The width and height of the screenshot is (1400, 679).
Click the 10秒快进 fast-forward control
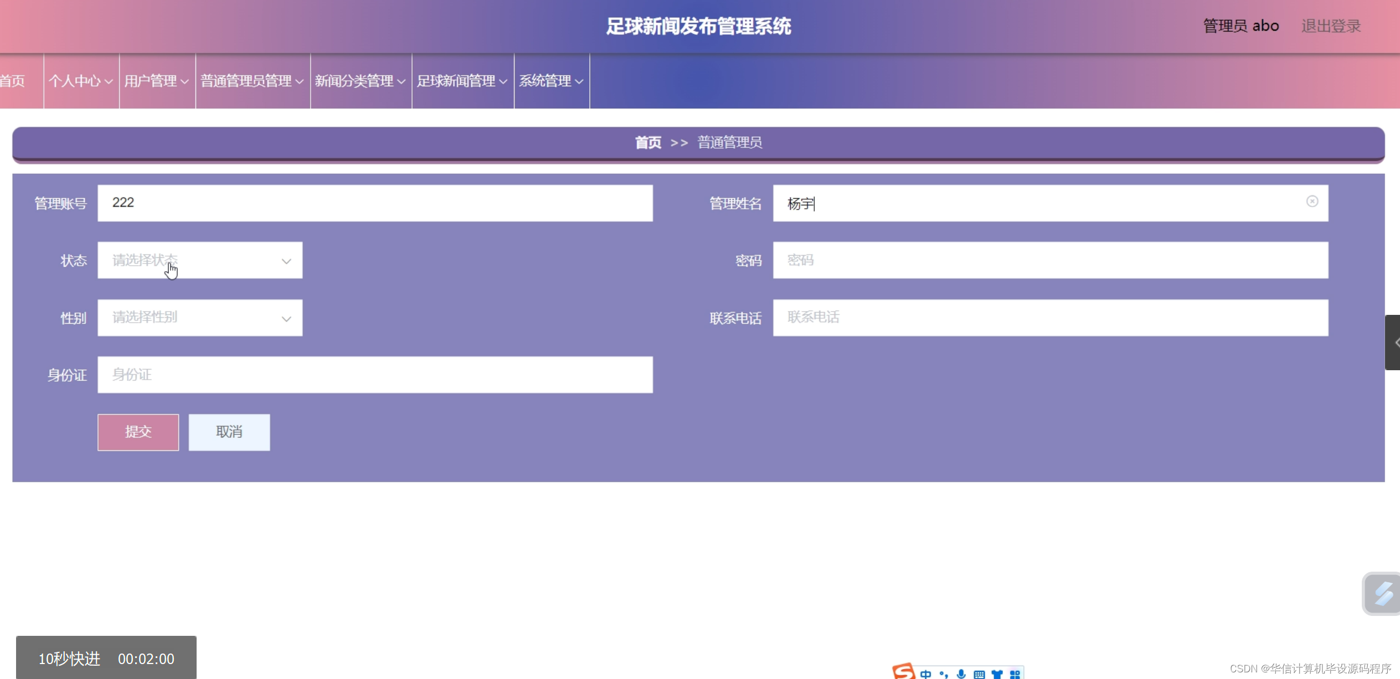pyautogui.click(x=69, y=659)
